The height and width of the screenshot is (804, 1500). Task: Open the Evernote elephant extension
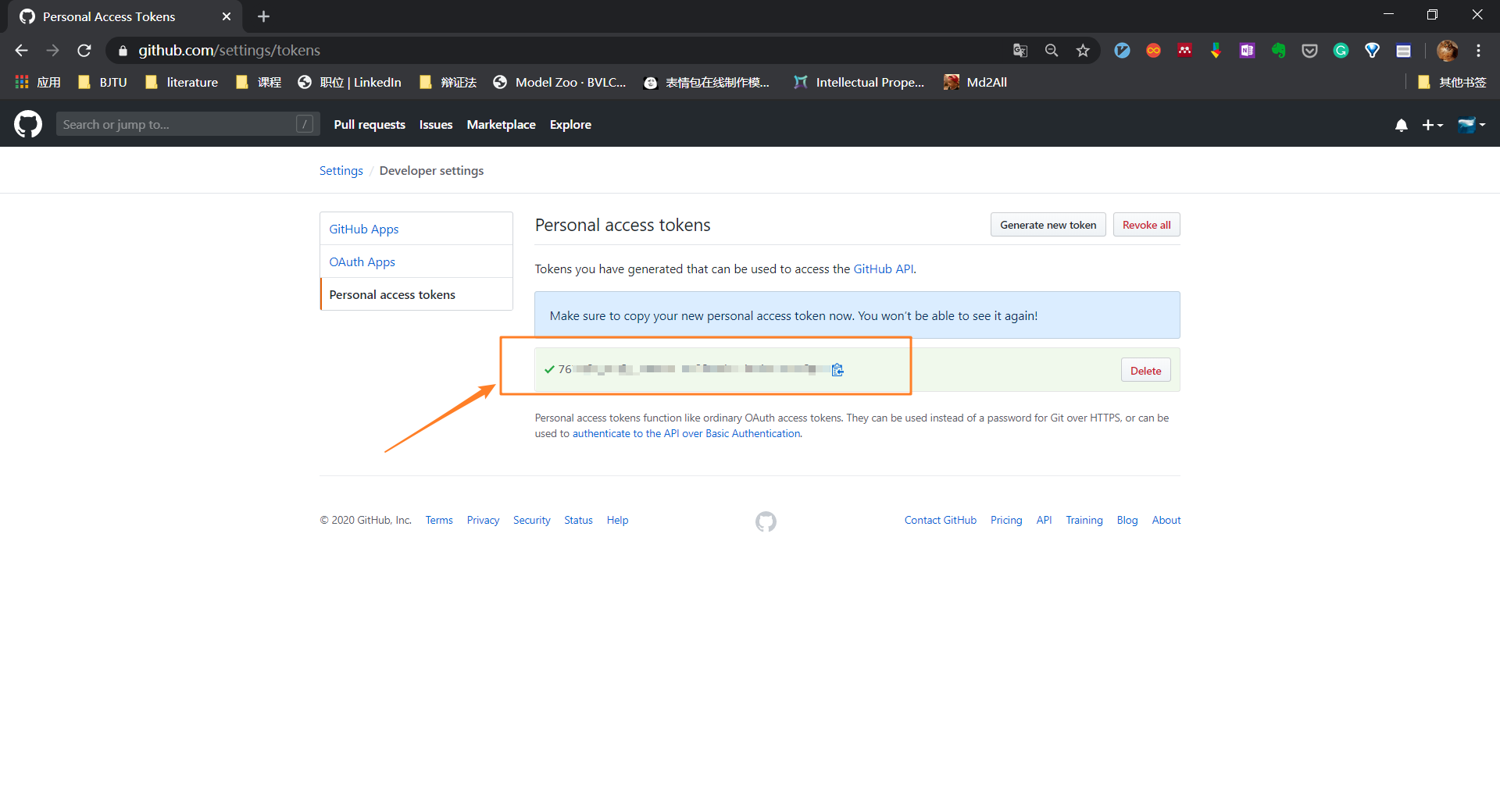pyautogui.click(x=1278, y=51)
